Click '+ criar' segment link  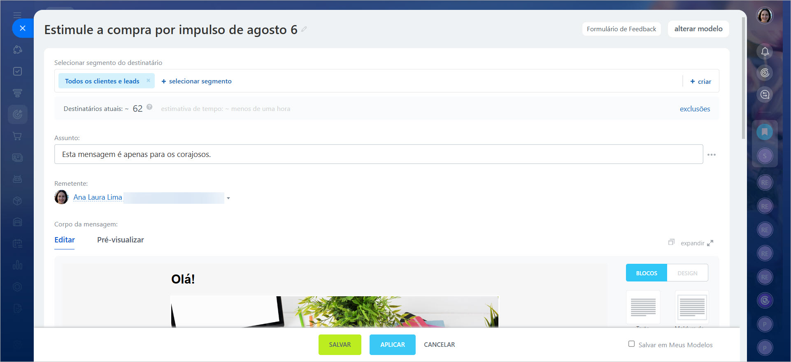point(701,82)
